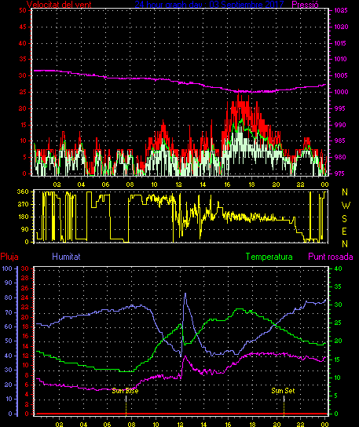The image size is (359, 427).
Task: Select pressure axis value 995
Action: tap(339, 108)
